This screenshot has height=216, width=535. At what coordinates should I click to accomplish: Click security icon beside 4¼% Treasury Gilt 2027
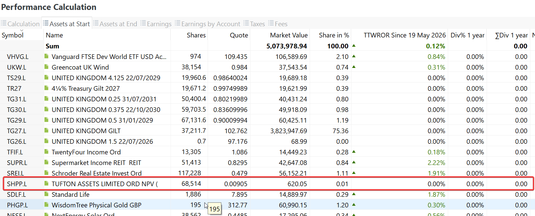click(47, 88)
